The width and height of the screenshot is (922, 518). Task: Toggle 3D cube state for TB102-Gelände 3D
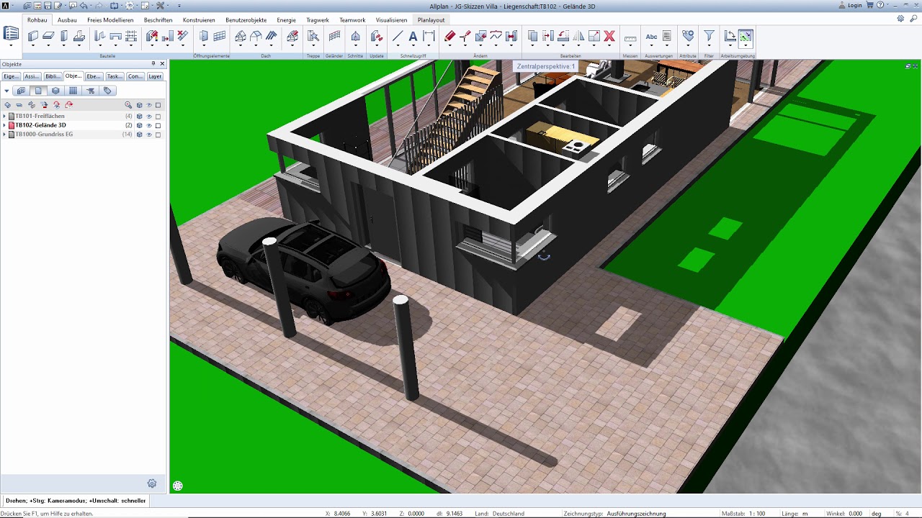(140, 125)
